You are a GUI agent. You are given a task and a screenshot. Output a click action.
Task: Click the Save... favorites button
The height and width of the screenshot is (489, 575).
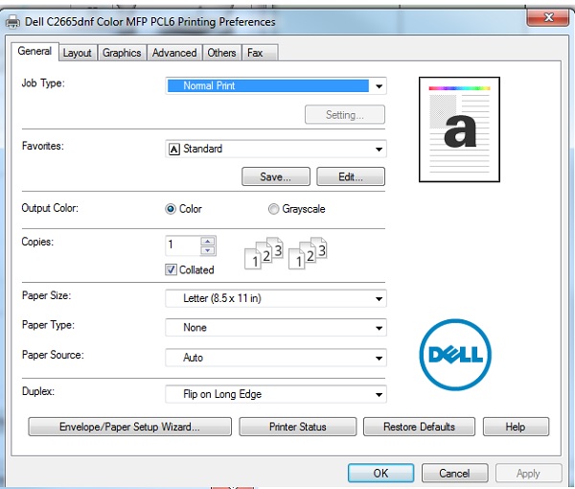[276, 176]
